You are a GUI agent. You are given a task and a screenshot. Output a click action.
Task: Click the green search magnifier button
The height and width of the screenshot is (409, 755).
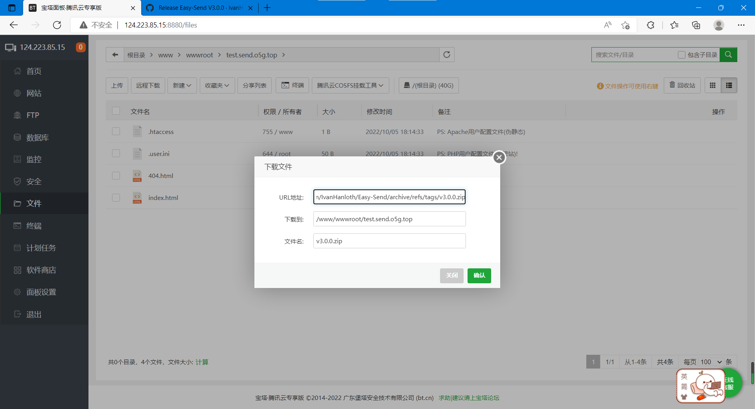tap(728, 55)
